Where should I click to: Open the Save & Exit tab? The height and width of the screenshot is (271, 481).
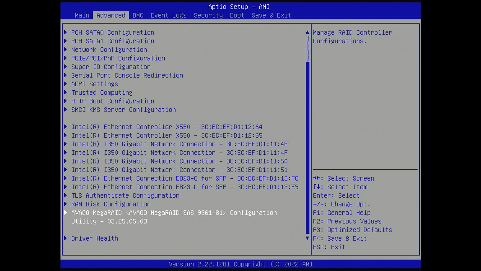(271, 15)
